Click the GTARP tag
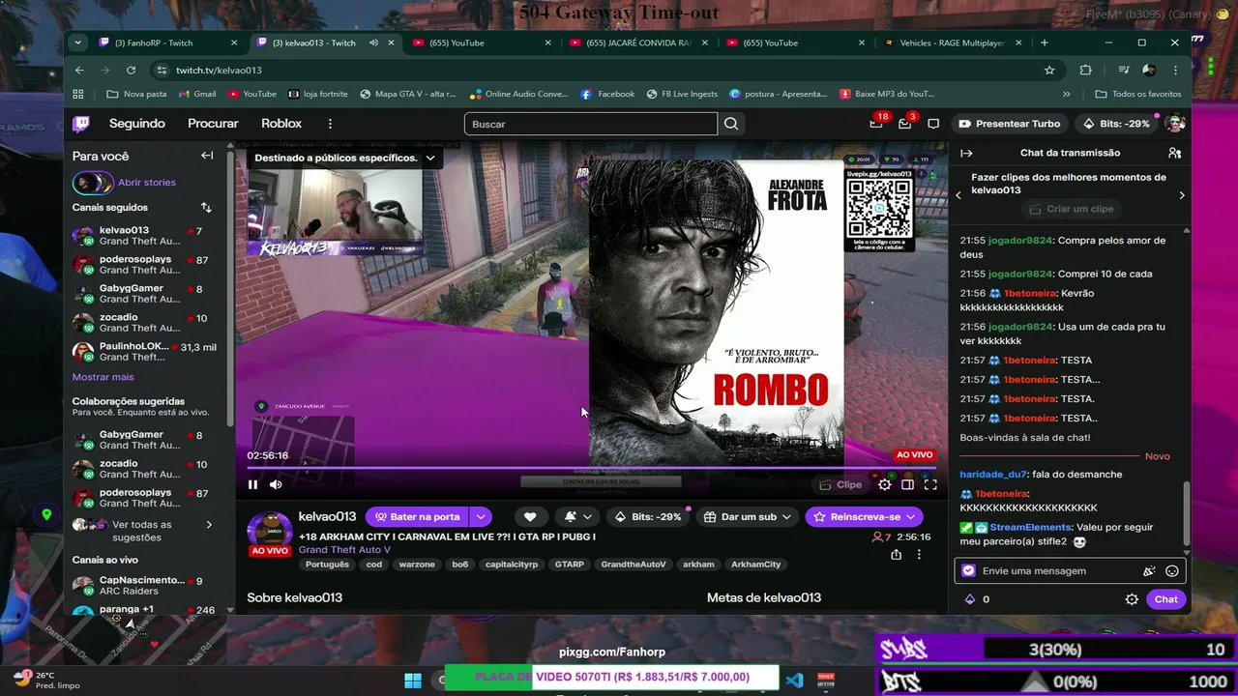 (570, 565)
